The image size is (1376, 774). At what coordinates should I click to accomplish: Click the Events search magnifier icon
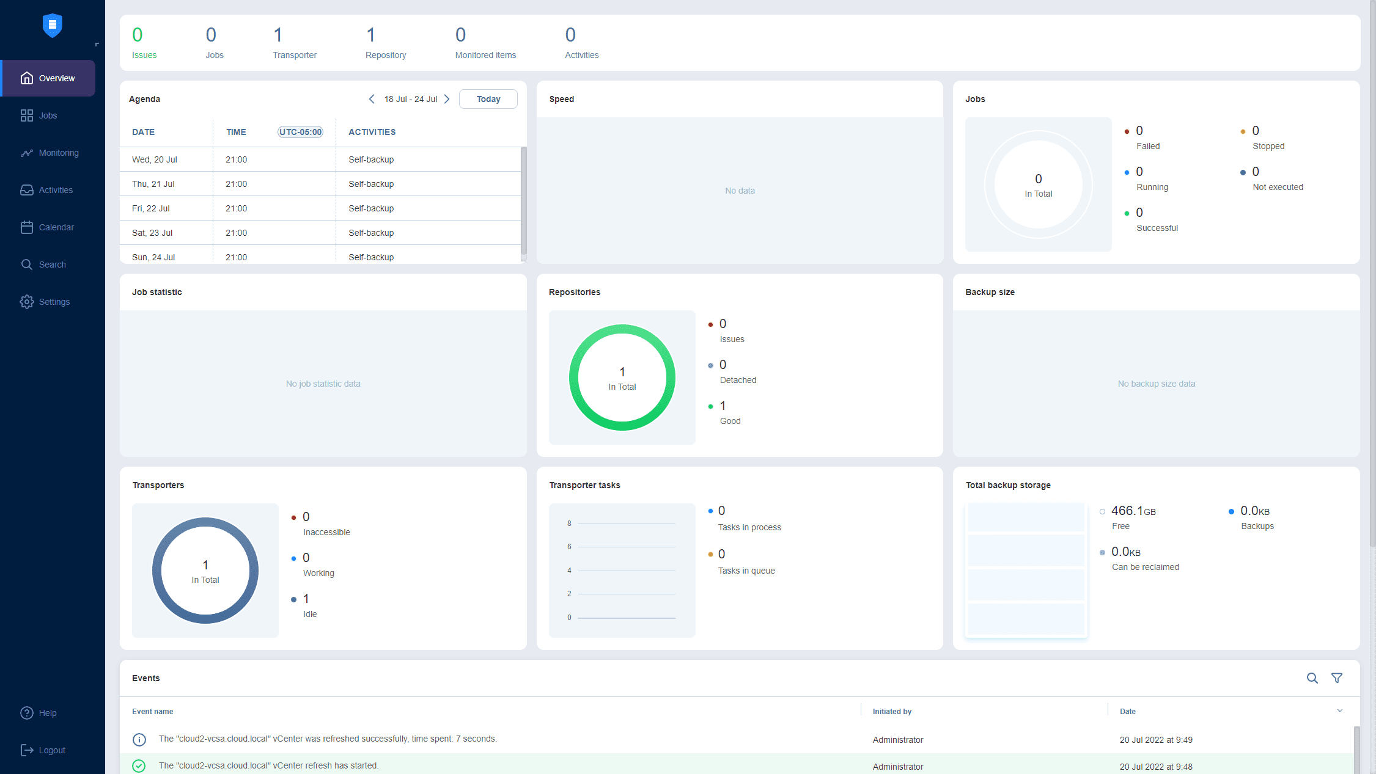click(1312, 678)
